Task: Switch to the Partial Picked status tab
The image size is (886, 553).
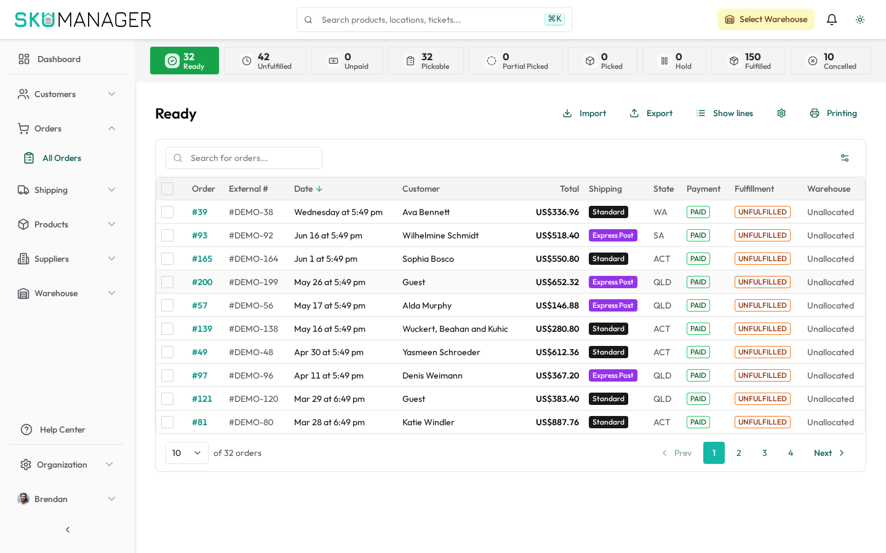Action: [x=516, y=61]
